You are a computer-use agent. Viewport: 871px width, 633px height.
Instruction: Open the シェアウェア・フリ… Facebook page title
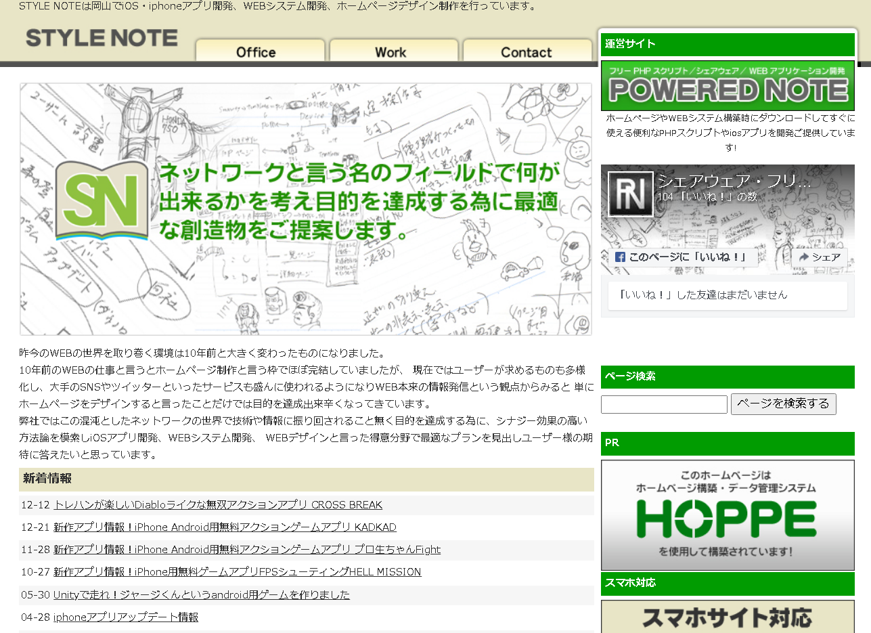[734, 181]
